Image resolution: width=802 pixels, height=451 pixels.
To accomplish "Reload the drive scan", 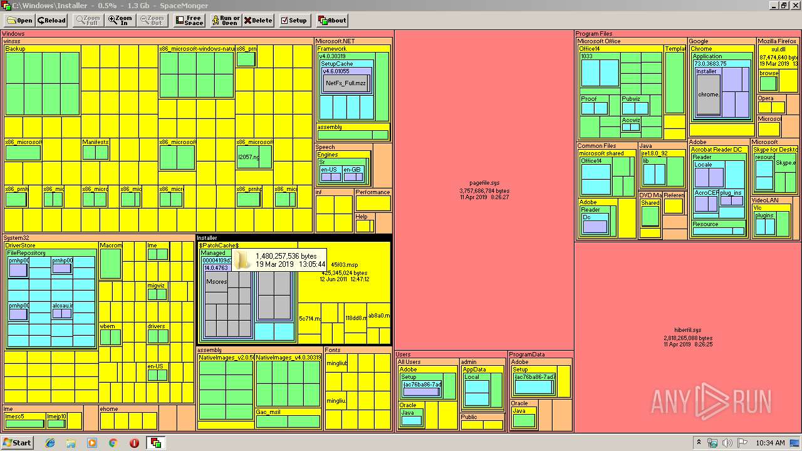I will pyautogui.click(x=51, y=20).
